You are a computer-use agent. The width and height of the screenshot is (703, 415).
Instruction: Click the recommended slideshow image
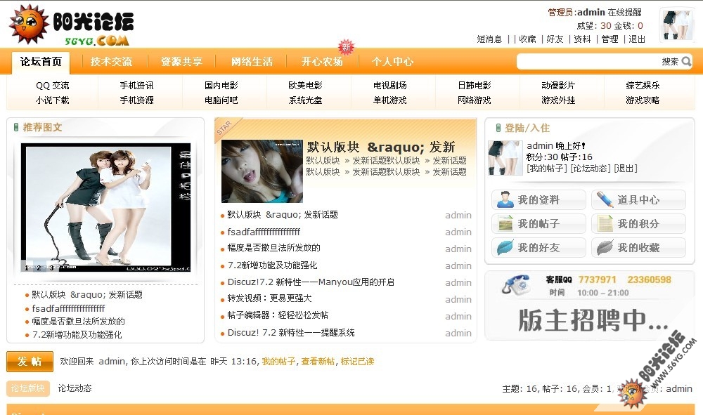(x=106, y=207)
